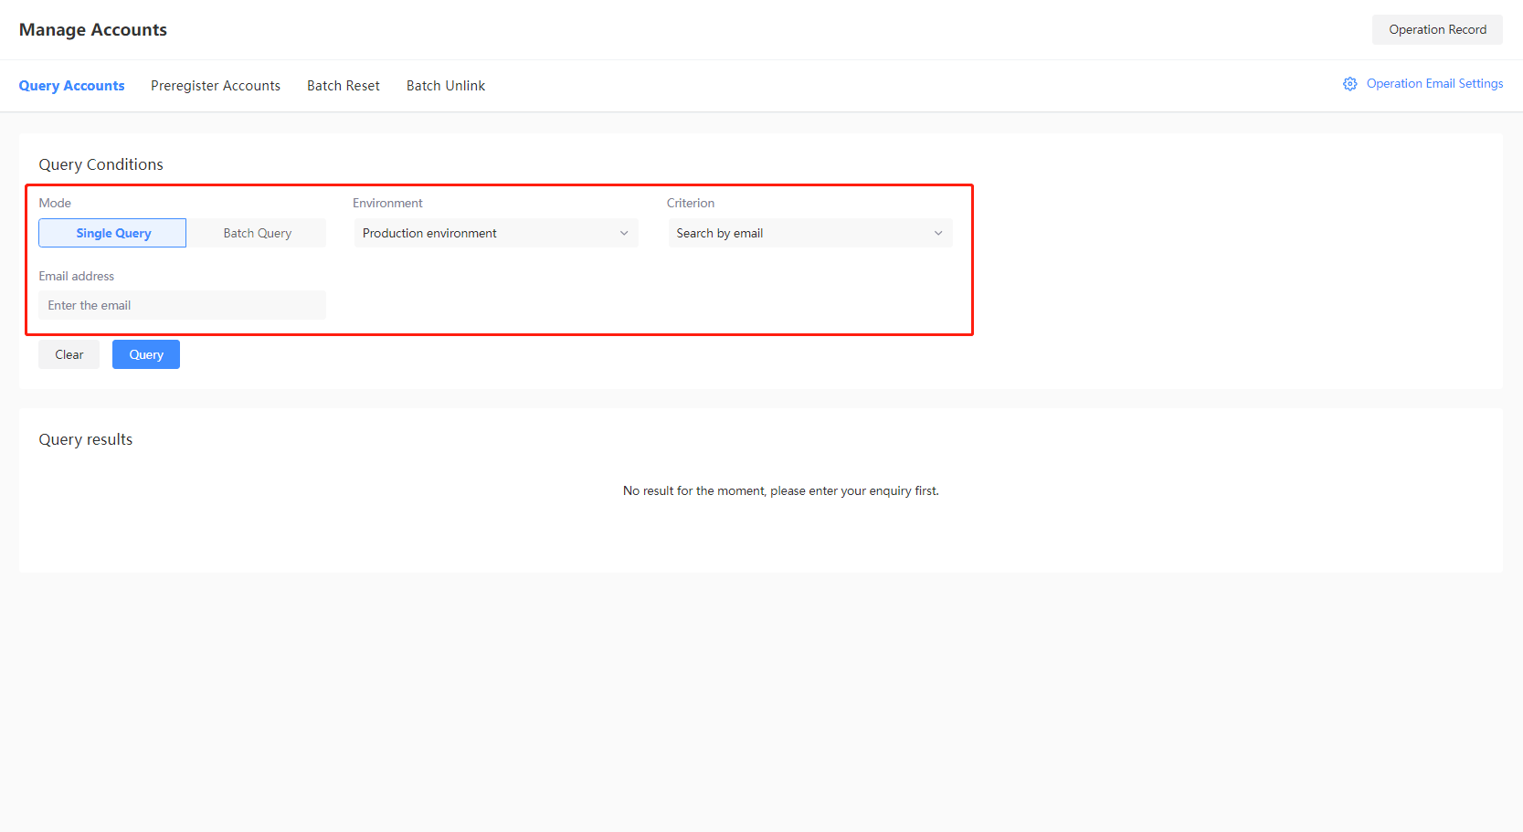Click the Query button
Image resolution: width=1523 pixels, height=832 pixels.
tap(145, 354)
